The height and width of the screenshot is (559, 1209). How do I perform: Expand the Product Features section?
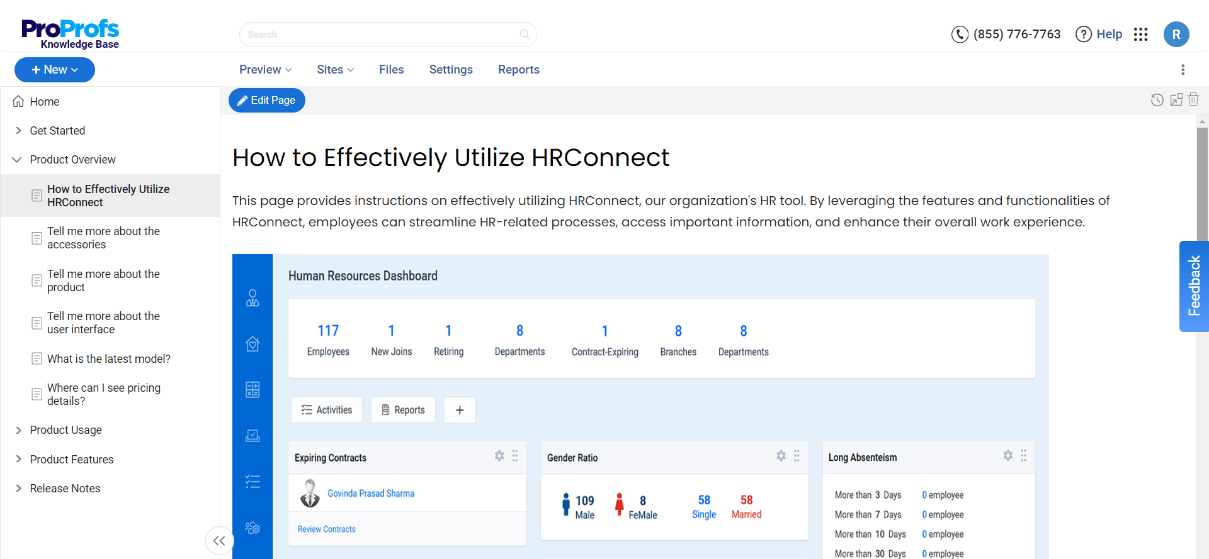click(18, 459)
